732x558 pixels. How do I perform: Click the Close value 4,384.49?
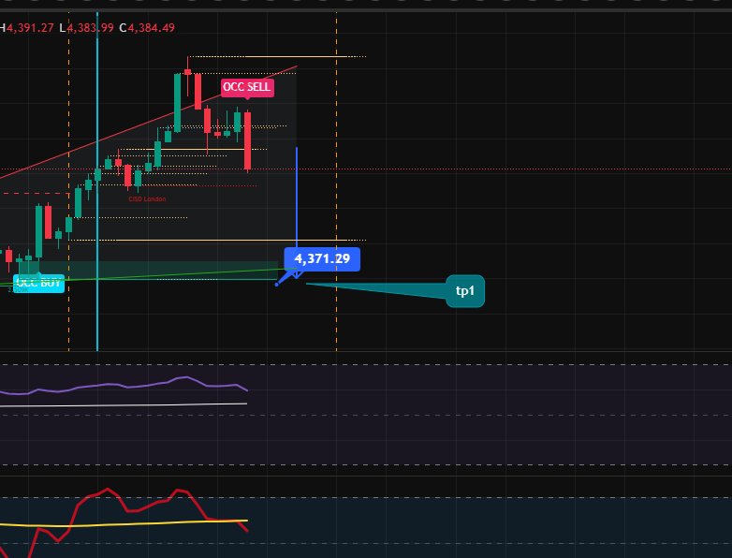[151, 28]
